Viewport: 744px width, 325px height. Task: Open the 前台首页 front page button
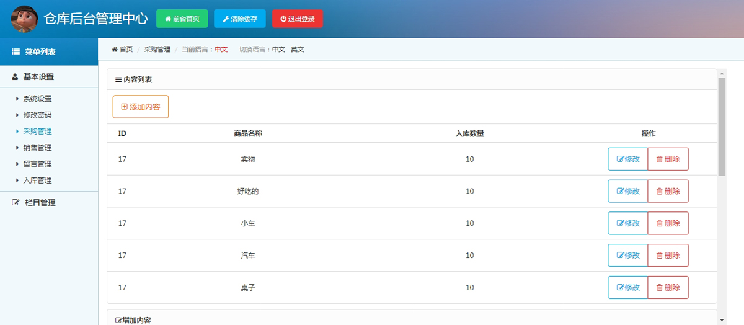point(182,19)
